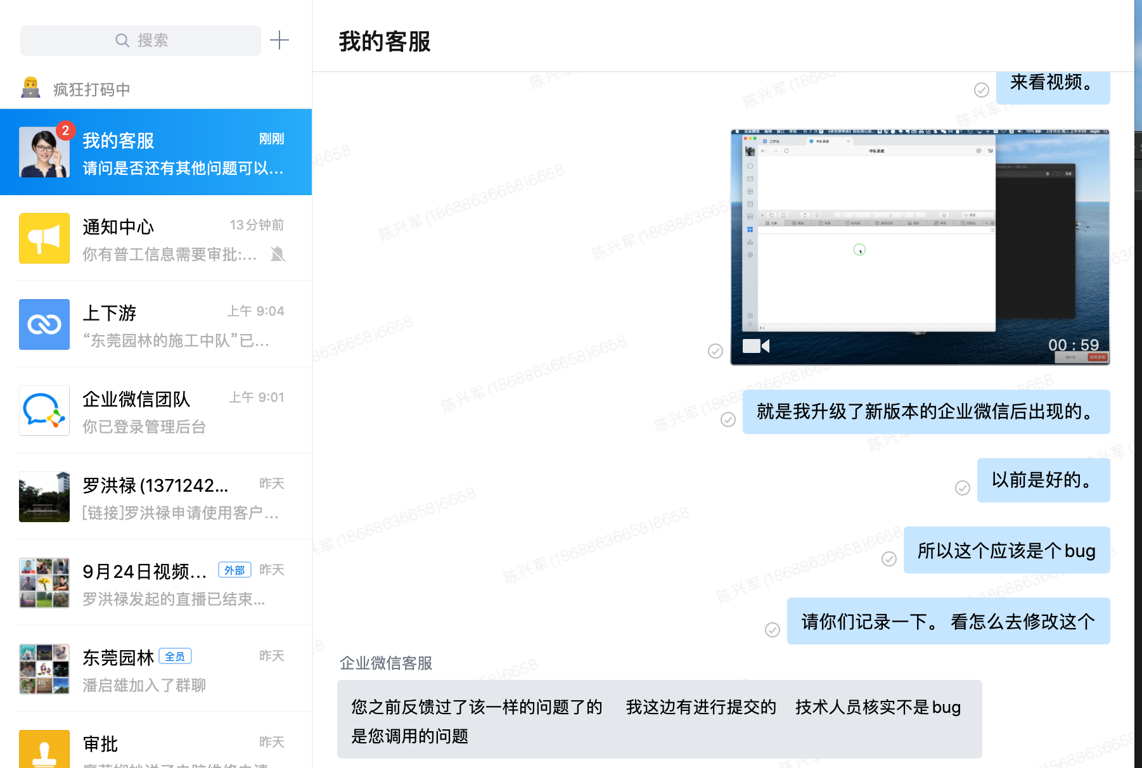Open the 上下游 conversation
The width and height of the screenshot is (1142, 768).
point(156,324)
